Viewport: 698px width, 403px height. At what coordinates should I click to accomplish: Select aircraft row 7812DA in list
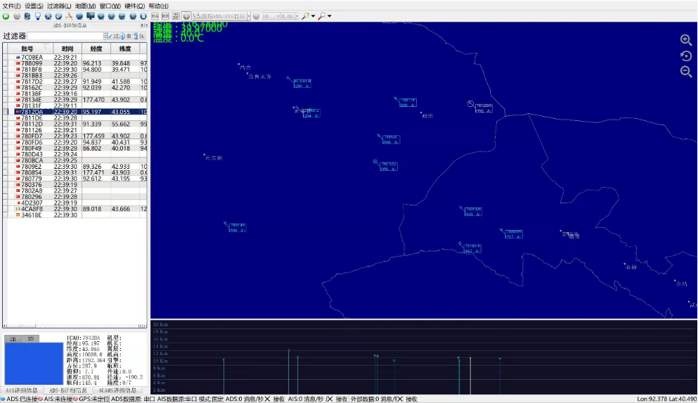point(32,112)
